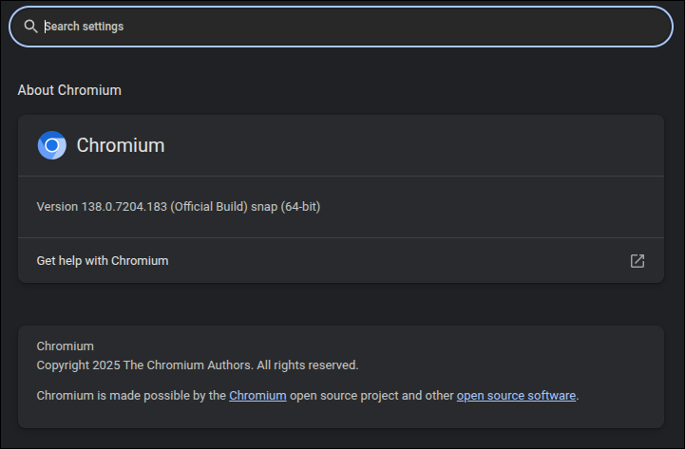Click the external link icon for Chromium help
Image resolution: width=685 pixels, height=449 pixels.
click(x=637, y=260)
